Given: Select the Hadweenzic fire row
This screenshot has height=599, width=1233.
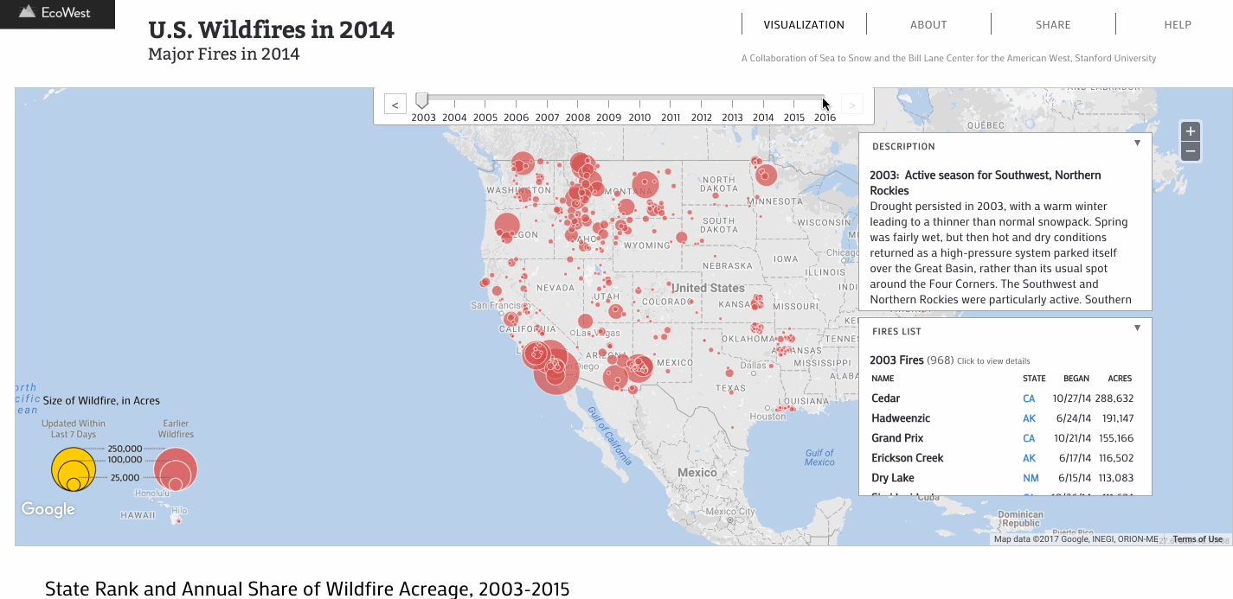Looking at the screenshot, I should coord(901,418).
